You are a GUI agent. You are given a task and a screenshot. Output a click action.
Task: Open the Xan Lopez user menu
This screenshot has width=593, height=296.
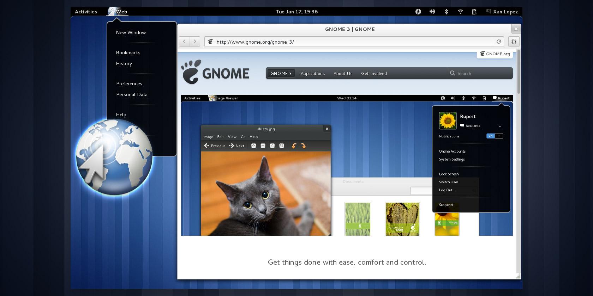[x=502, y=12]
